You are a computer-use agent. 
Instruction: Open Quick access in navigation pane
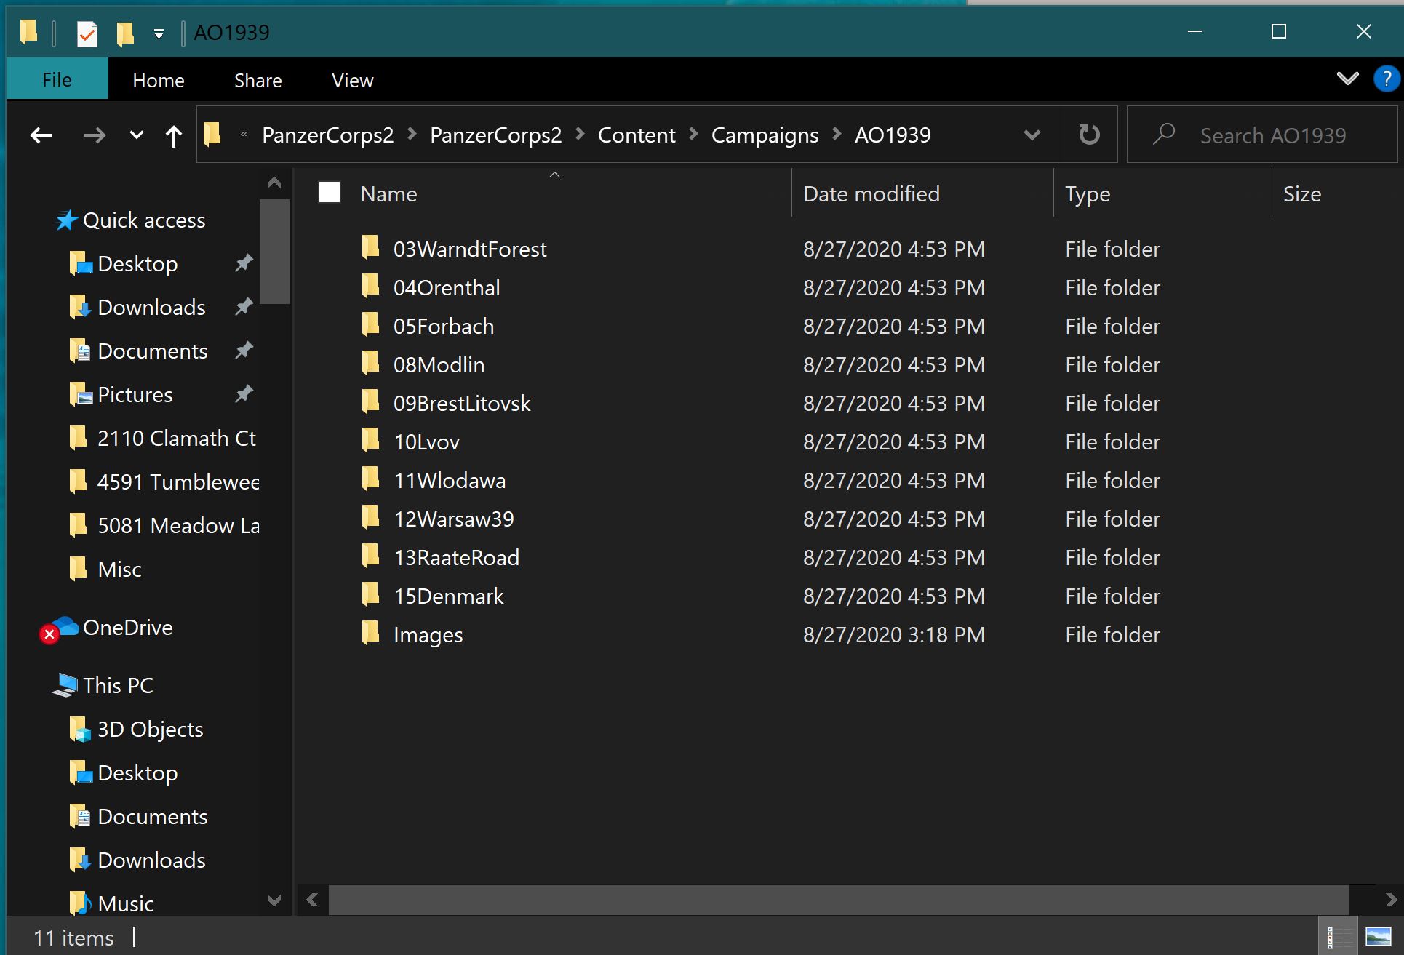point(144,220)
